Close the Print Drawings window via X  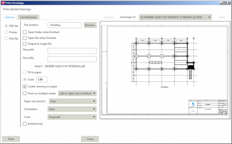point(229,3)
